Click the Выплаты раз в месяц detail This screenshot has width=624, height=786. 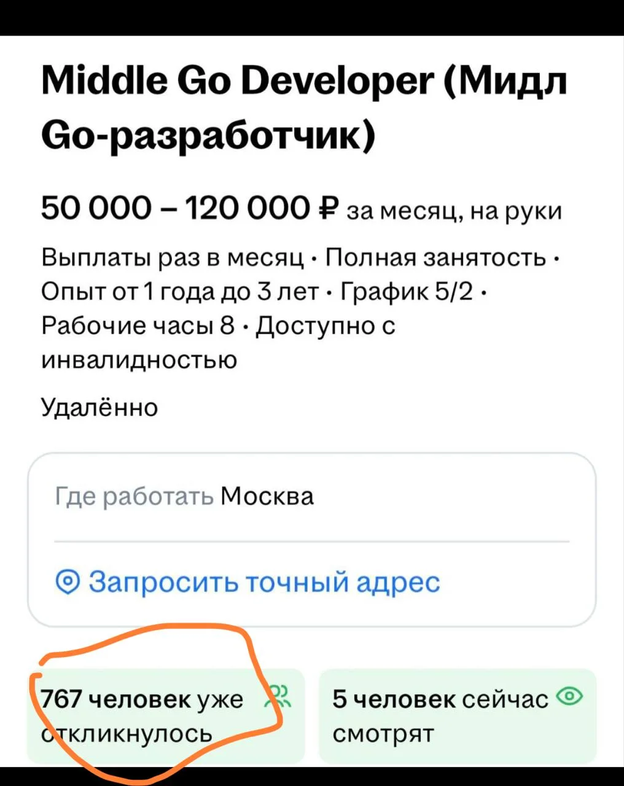tap(173, 257)
